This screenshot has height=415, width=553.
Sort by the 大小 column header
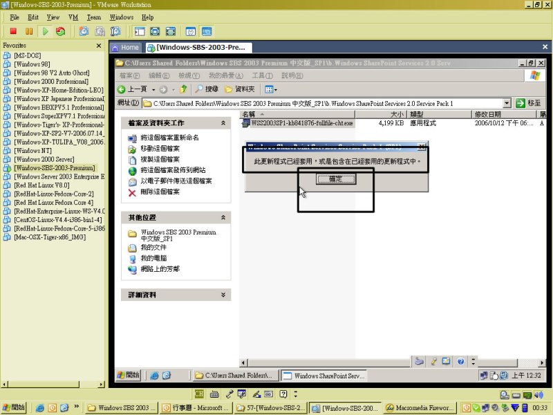pos(381,114)
